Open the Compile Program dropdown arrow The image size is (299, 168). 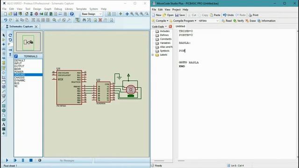tap(195, 21)
